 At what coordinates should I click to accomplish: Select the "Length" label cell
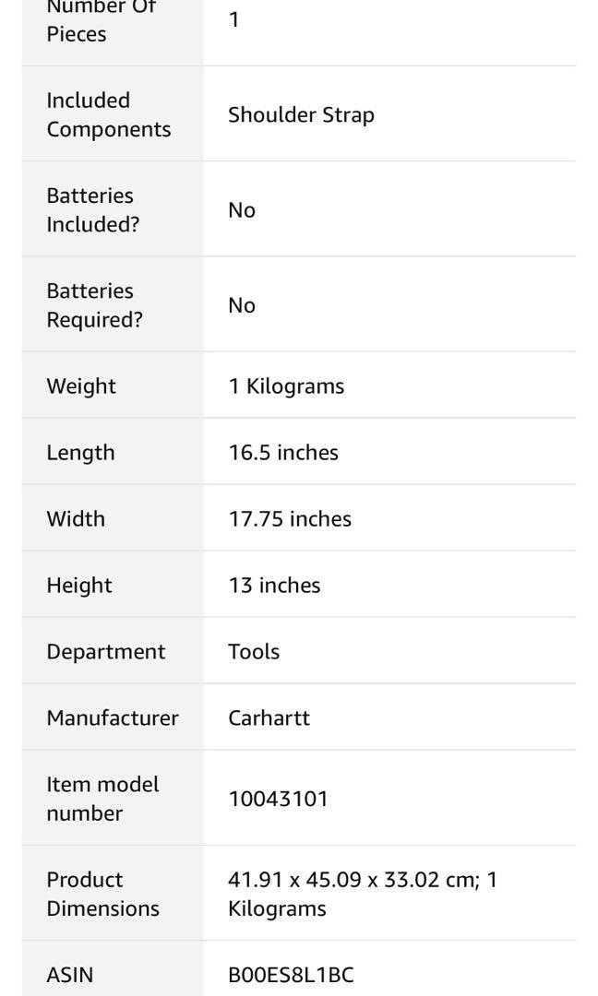pos(80,452)
